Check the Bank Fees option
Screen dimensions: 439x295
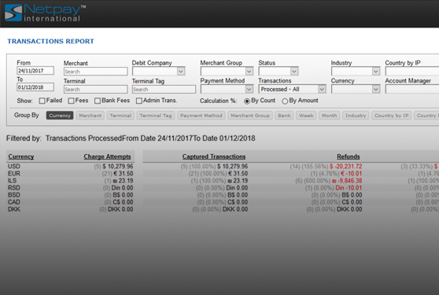(x=98, y=101)
